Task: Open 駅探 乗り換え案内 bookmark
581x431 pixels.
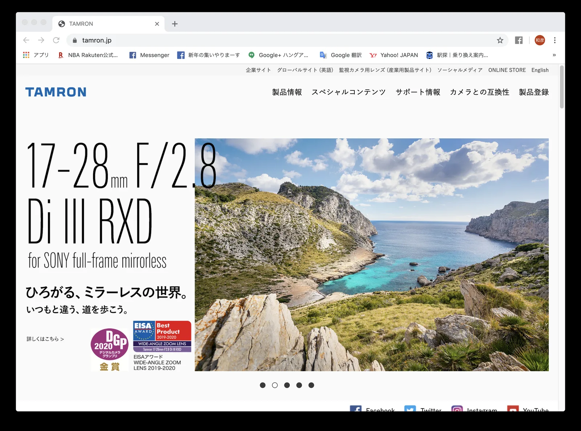Action: click(457, 55)
